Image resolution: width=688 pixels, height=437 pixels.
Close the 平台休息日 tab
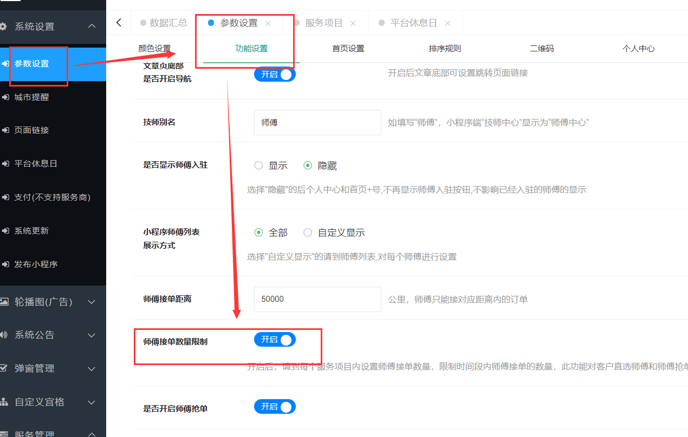[447, 23]
